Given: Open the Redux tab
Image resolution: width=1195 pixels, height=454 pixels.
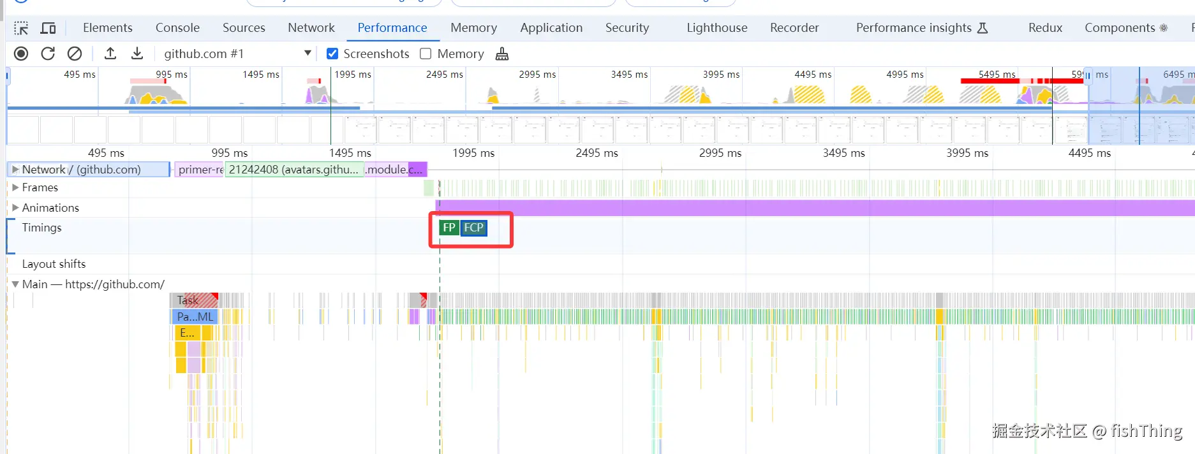Looking at the screenshot, I should [1045, 28].
